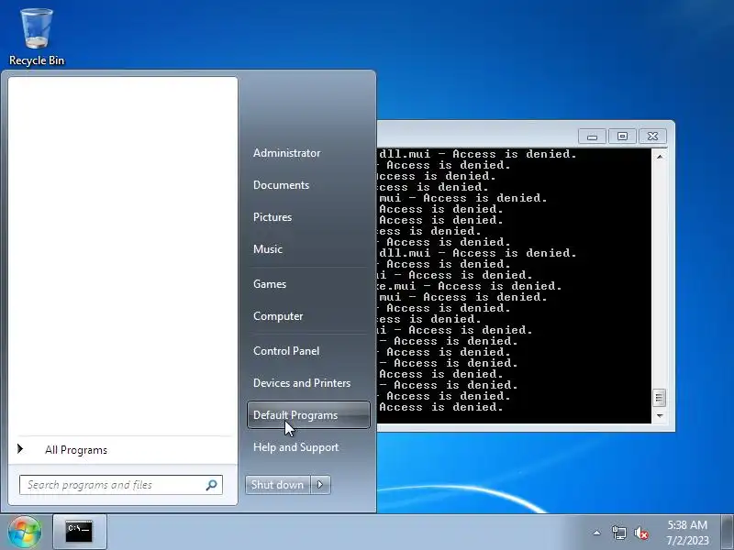Maximize the Command Prompt window
Viewport: 734px width, 550px height.
(622, 137)
